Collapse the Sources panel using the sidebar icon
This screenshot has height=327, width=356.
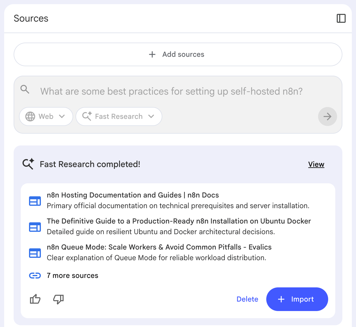(341, 18)
